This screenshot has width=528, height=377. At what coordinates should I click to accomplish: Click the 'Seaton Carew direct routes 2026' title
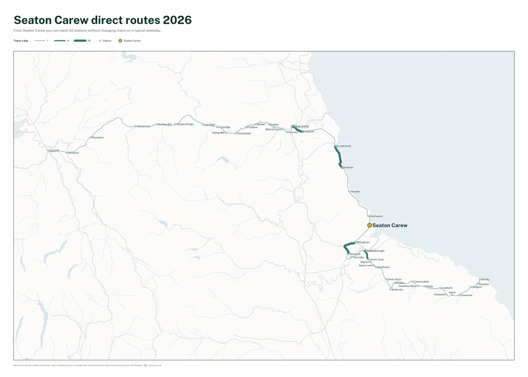click(103, 20)
